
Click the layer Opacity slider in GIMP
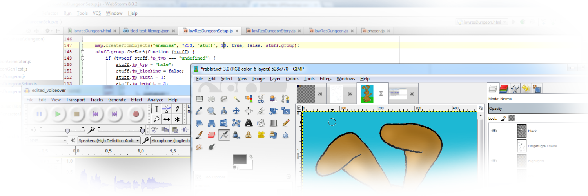pyautogui.click(x=538, y=109)
